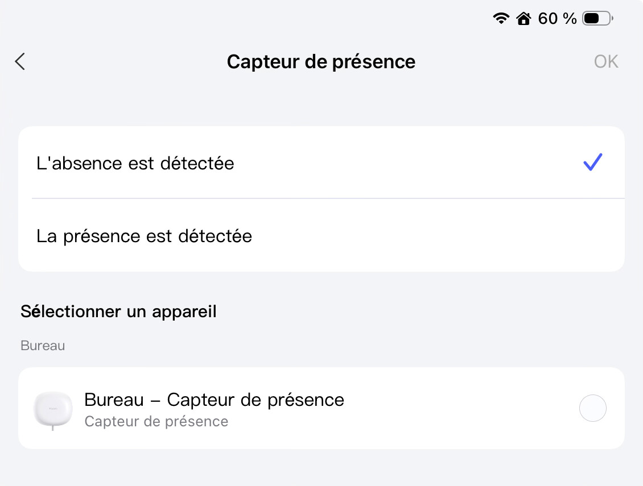This screenshot has width=643, height=486.
Task: Click the battery icon
Action: click(x=596, y=19)
